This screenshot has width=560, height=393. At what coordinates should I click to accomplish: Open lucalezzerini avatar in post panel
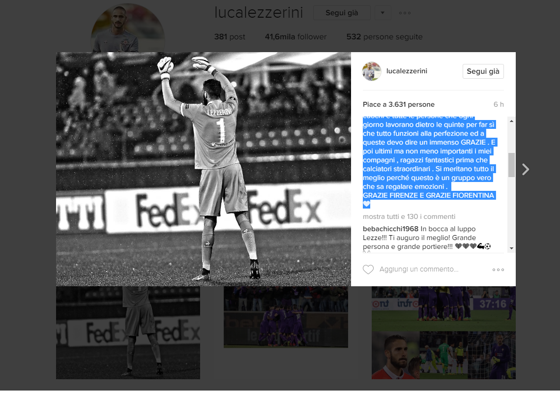[x=372, y=71]
